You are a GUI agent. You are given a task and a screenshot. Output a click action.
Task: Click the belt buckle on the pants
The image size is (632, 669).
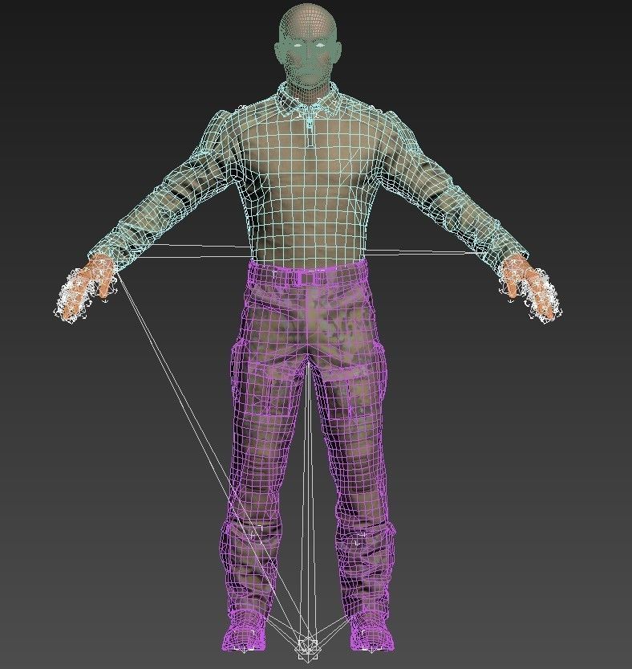coord(307,278)
